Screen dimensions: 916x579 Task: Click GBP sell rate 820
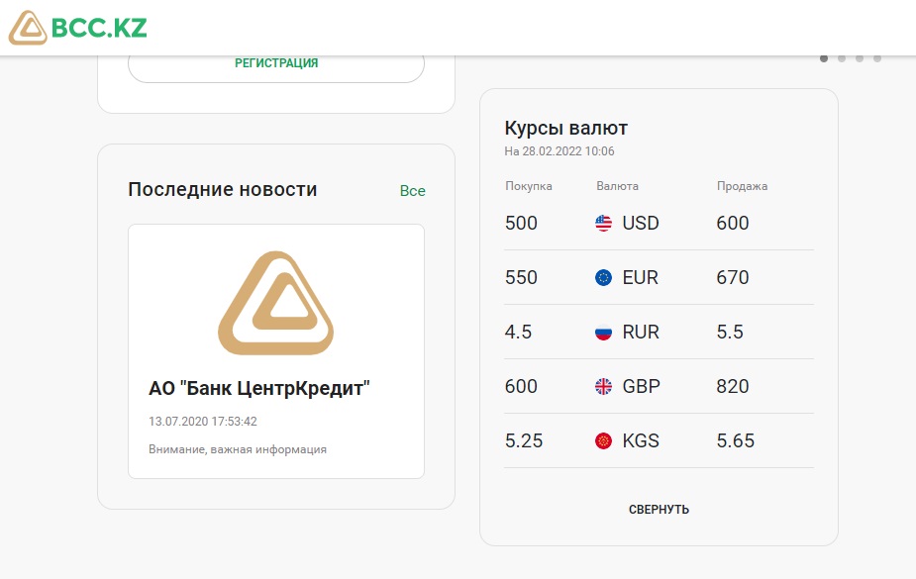pyautogui.click(x=733, y=386)
